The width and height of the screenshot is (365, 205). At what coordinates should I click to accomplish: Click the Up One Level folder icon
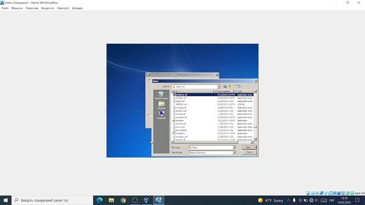(x=229, y=87)
